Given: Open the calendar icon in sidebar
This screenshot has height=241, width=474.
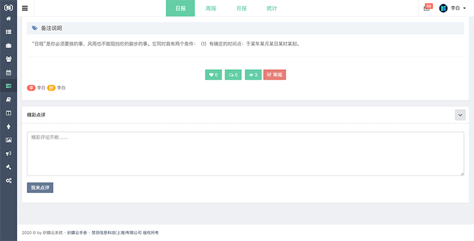Looking at the screenshot, I should click(x=8, y=72).
